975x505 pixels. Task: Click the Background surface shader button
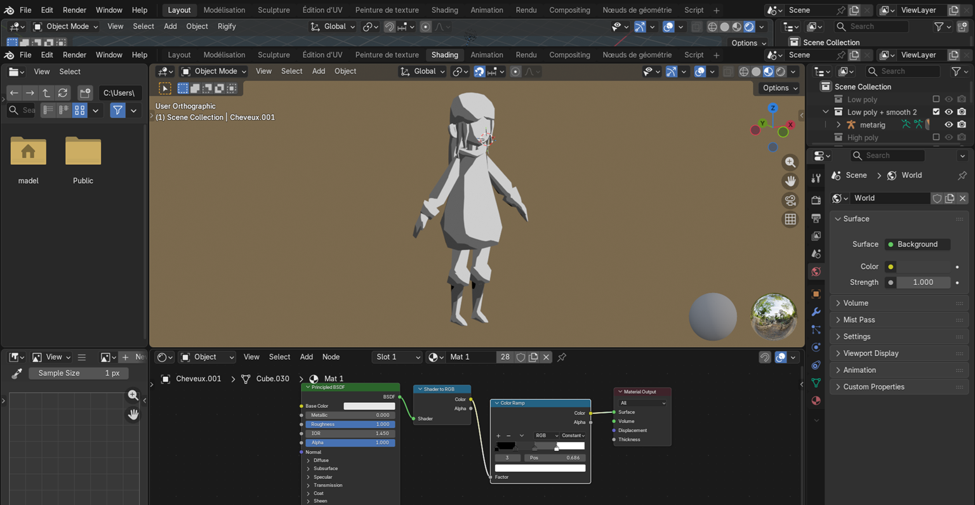point(917,244)
